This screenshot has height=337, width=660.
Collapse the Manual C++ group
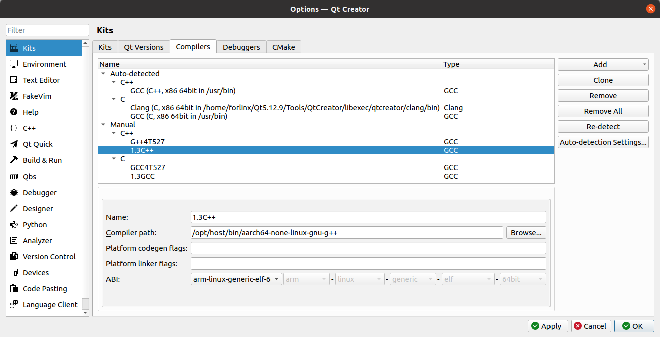(114, 133)
